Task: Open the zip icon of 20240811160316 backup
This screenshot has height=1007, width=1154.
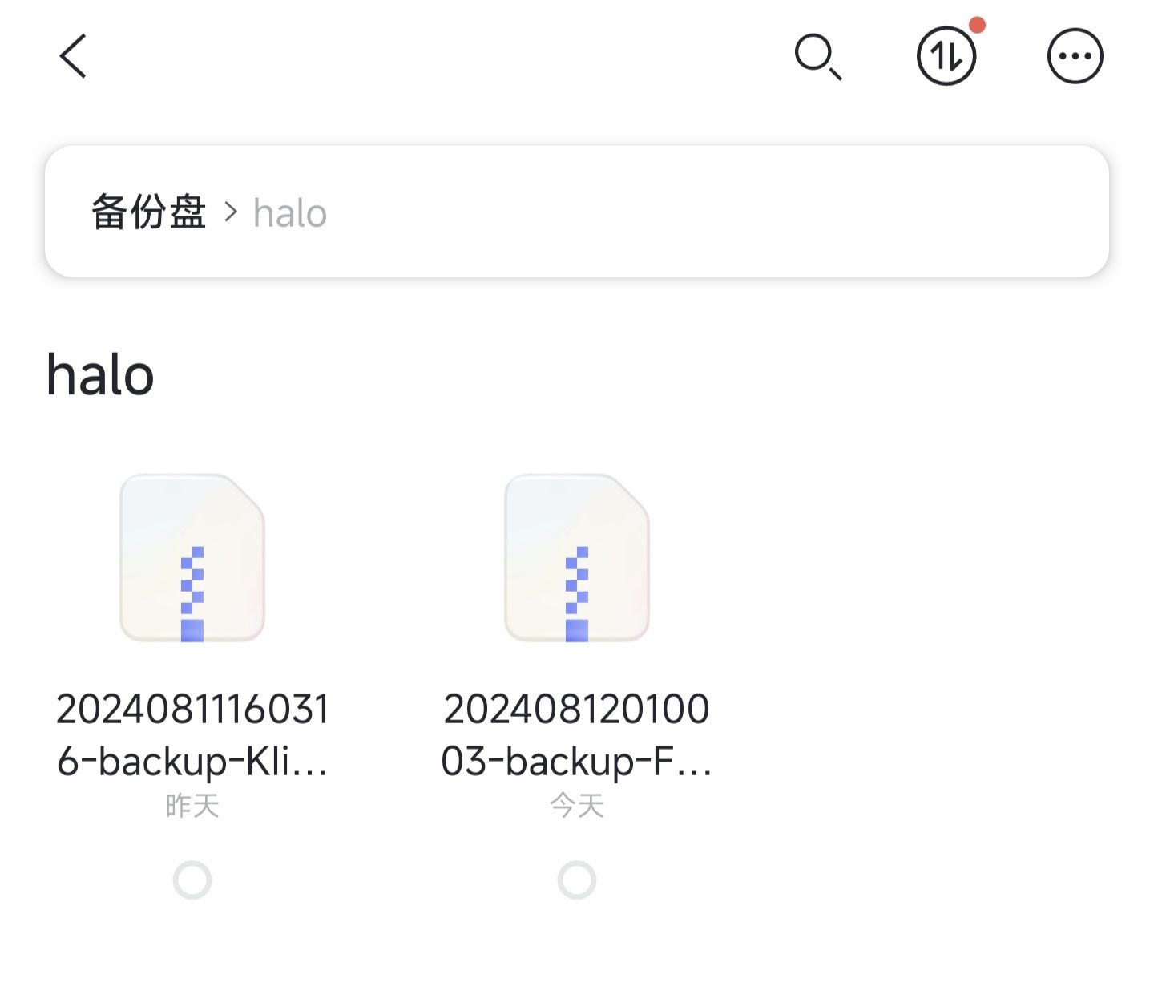Action: [x=192, y=558]
